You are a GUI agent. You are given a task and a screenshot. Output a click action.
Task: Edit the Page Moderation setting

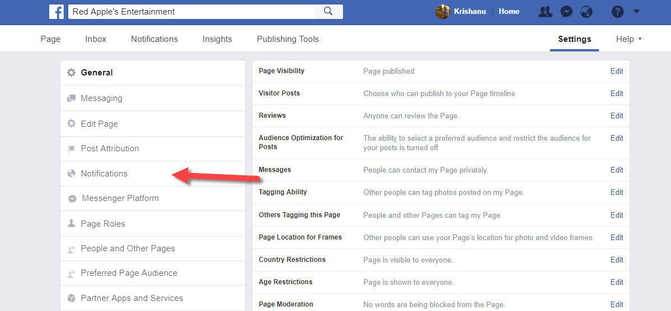coord(617,305)
